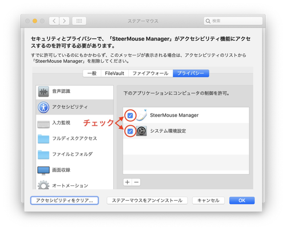286x230 pixels.
Task: Open the ファイアウォール tab
Action: (x=150, y=73)
